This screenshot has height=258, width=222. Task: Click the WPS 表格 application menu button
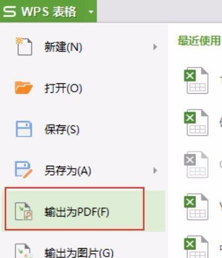[40, 11]
